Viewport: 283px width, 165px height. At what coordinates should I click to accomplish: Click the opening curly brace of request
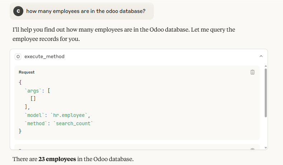click(20, 82)
